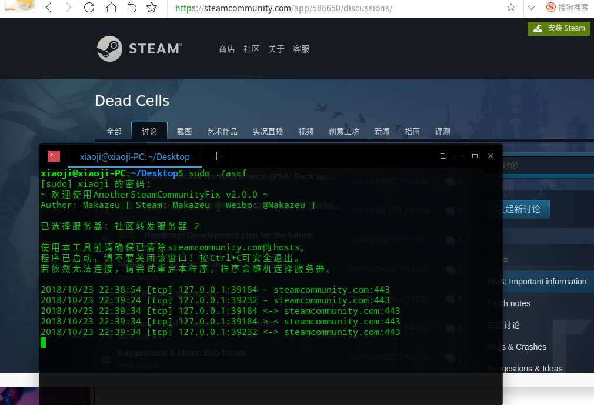Viewport: 594px width, 405px height.
Task: Open the 综合讨论 sub-forum link
Action: (503, 325)
